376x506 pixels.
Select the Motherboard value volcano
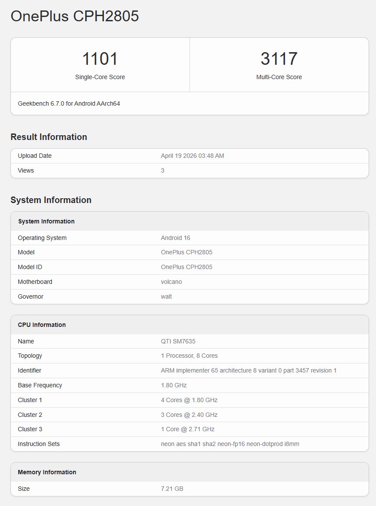point(171,282)
